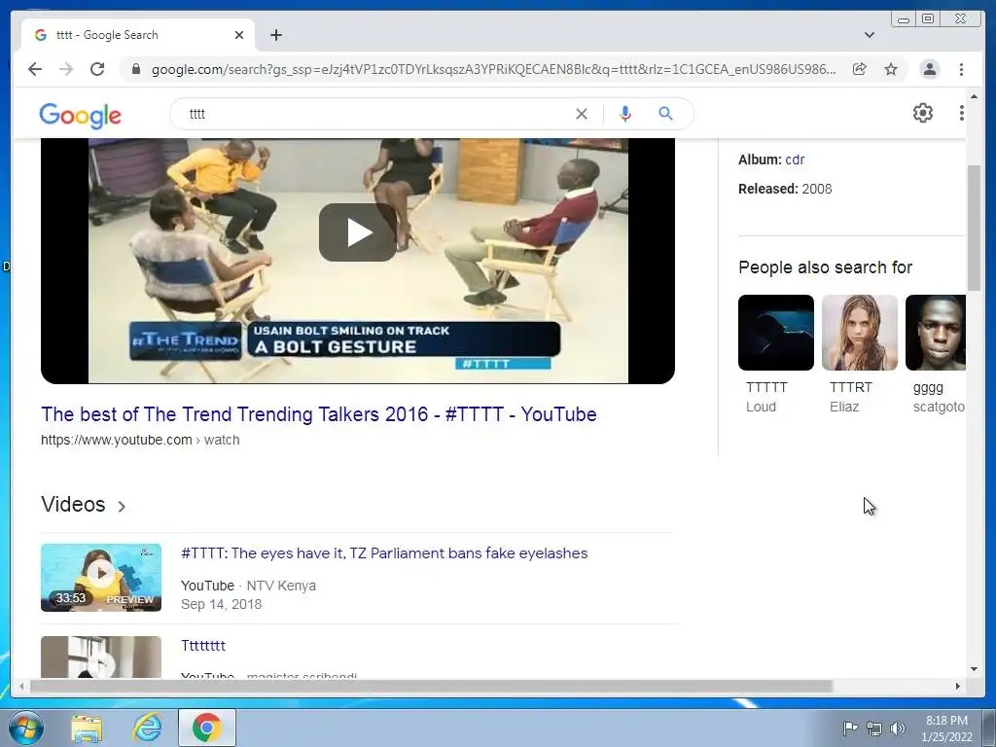Play the featured Trend video
Viewport: 996px width, 747px height.
point(358,232)
